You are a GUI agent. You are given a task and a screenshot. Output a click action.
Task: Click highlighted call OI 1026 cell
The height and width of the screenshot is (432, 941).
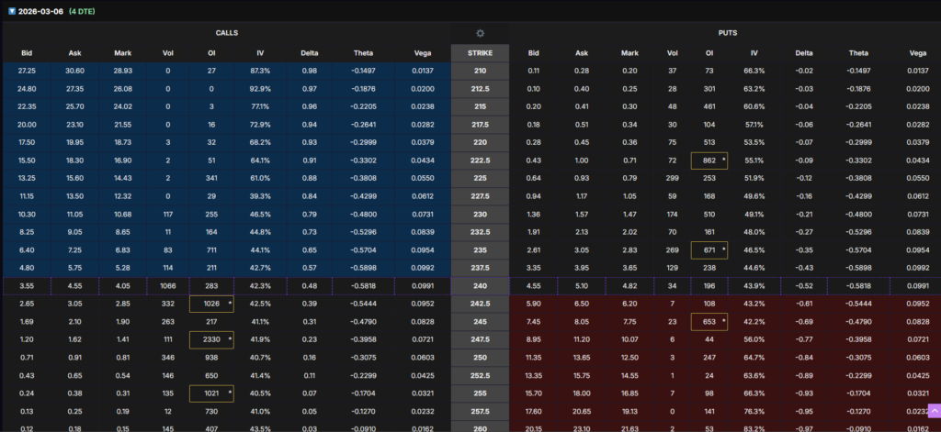click(x=211, y=304)
